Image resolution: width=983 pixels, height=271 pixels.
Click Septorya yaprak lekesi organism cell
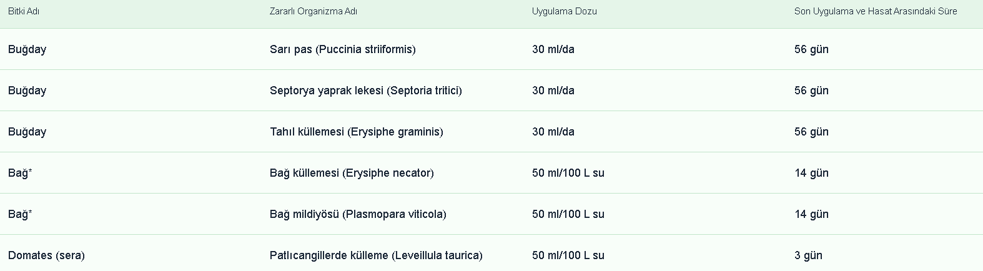366,91
